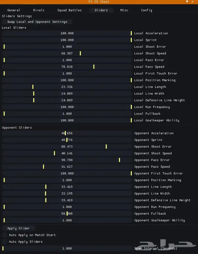198x254 pixels.
Task: Click the Opponent Fullback slider
Action: pyautogui.click(x=67, y=214)
